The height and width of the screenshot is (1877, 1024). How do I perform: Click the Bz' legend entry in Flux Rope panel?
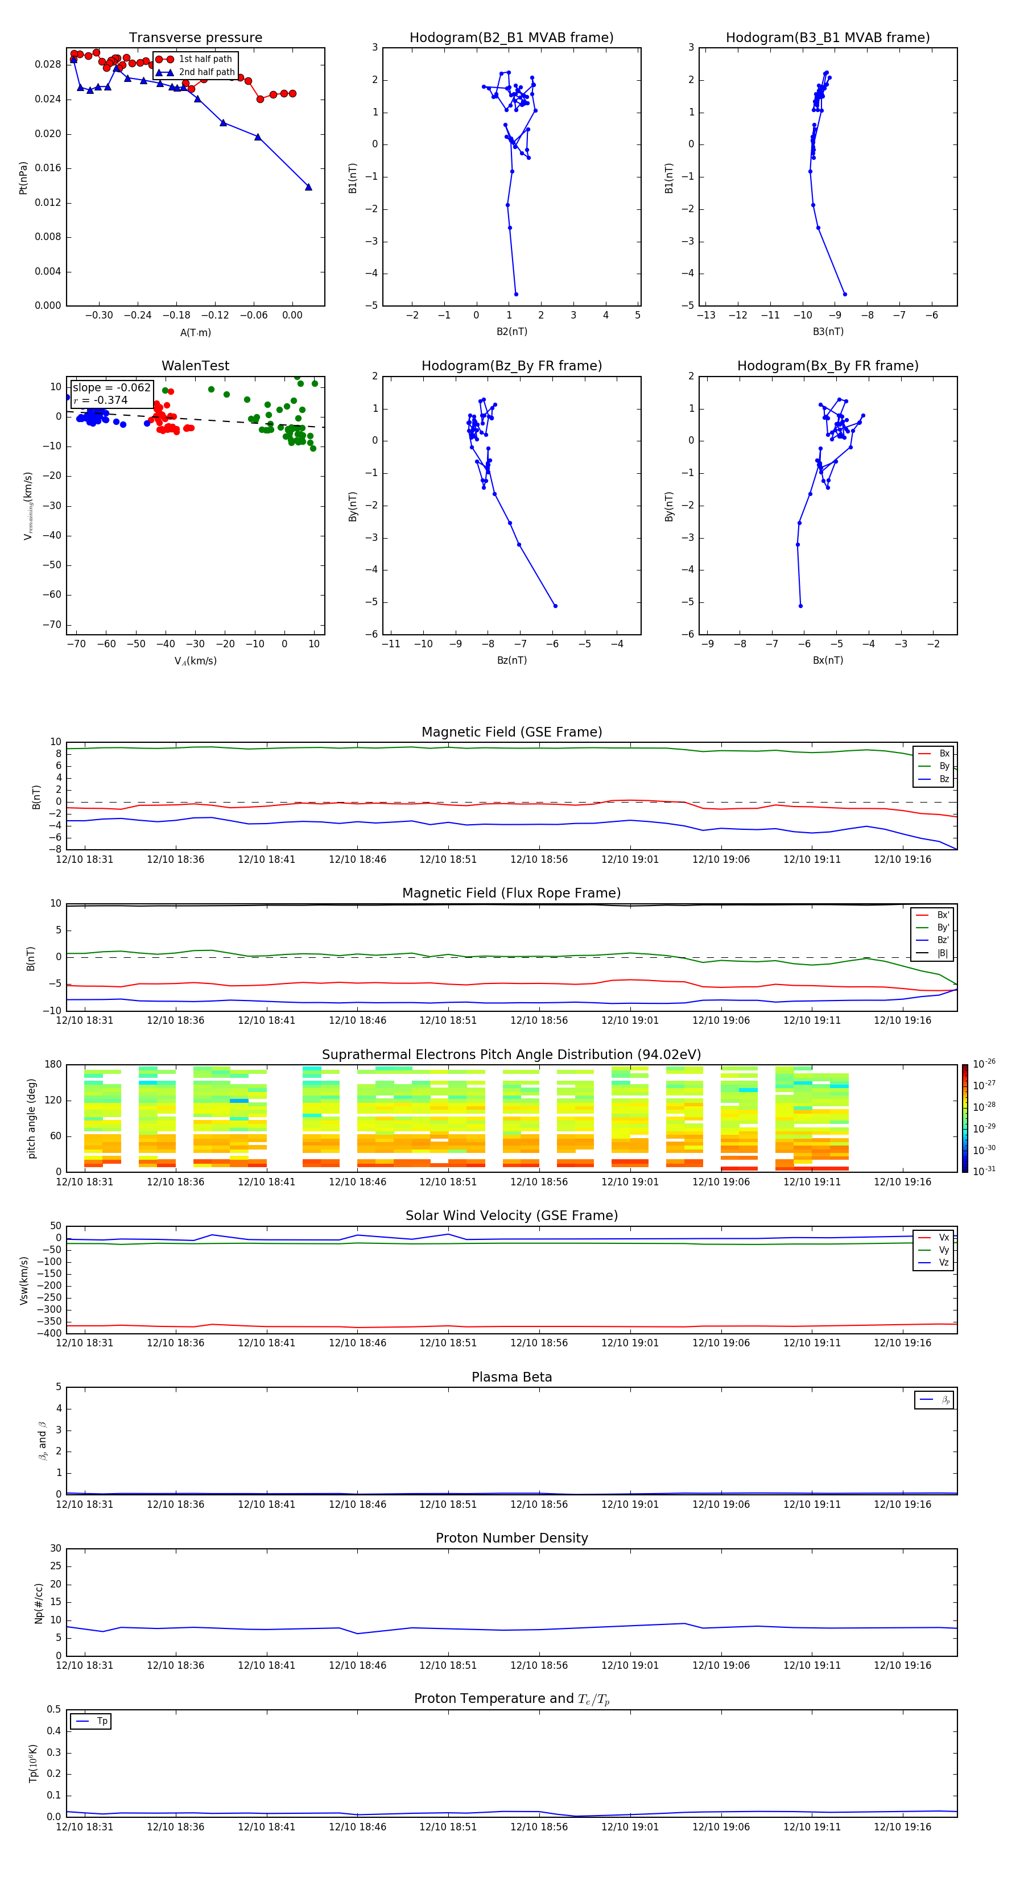(933, 941)
